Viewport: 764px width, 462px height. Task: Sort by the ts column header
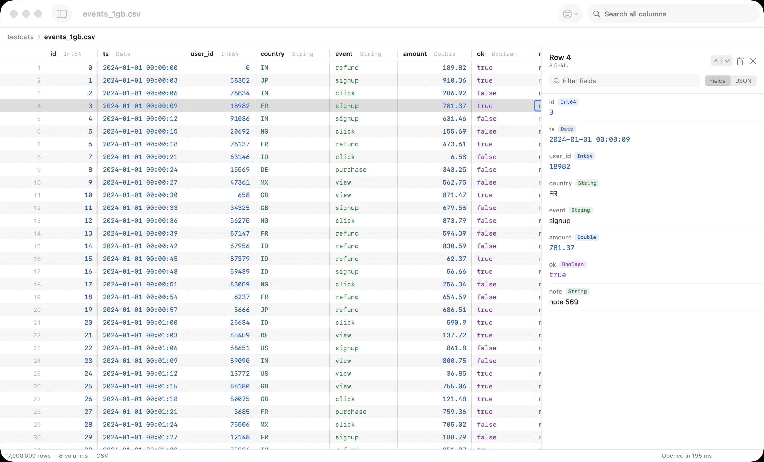[x=141, y=54]
